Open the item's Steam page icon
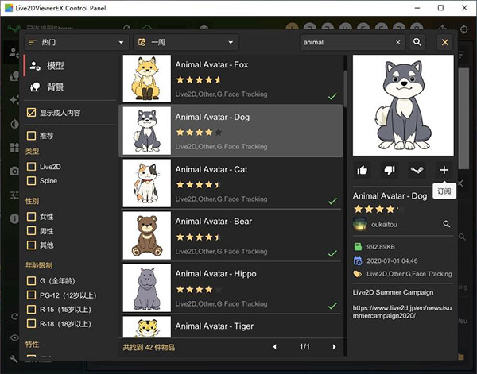 point(417,169)
